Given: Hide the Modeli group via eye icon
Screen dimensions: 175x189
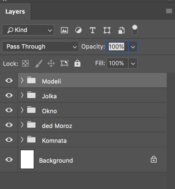Looking at the screenshot, I should click(x=9, y=80).
